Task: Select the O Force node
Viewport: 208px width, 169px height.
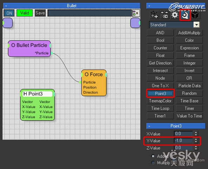Action: click(x=94, y=83)
